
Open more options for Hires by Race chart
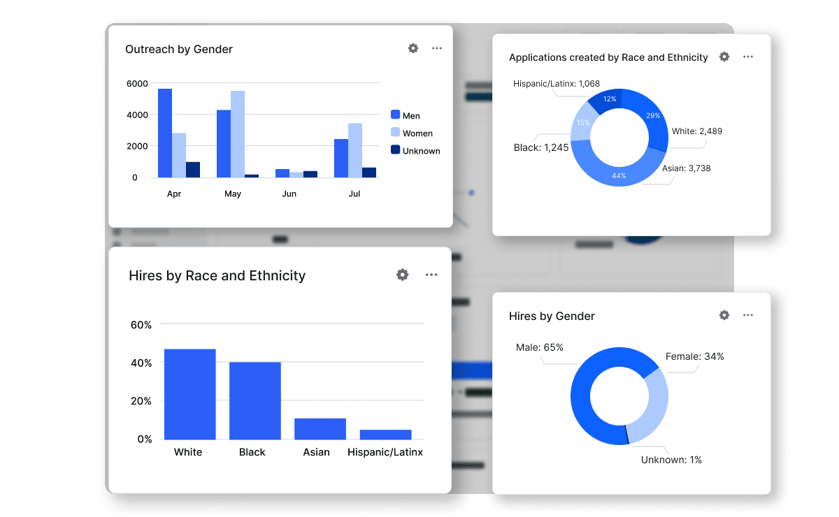pyautogui.click(x=431, y=275)
